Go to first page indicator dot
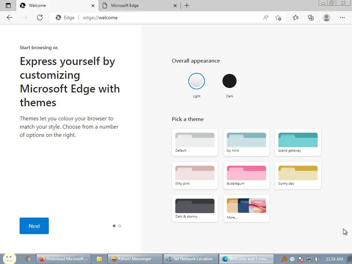Viewport: 352px width, 264px height. point(114,226)
